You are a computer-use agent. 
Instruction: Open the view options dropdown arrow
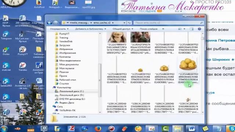point(184,29)
